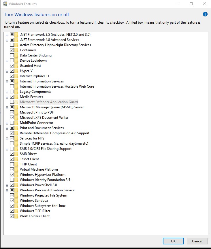Screen dimensions: 211x249
Task: Click the folder icon beside Hyper-V
Action: click(x=16, y=71)
